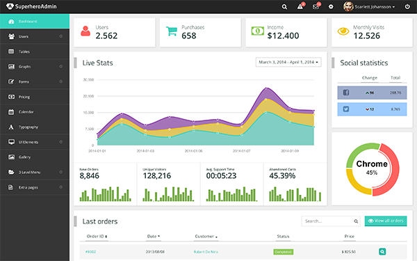Sort table by Order ID
This screenshot has width=417, height=261.
click(97, 236)
